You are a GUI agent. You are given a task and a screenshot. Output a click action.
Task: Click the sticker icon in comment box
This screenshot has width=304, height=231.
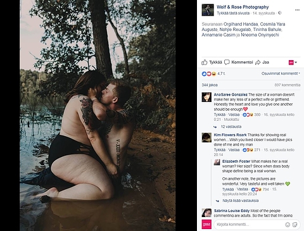point(295,225)
